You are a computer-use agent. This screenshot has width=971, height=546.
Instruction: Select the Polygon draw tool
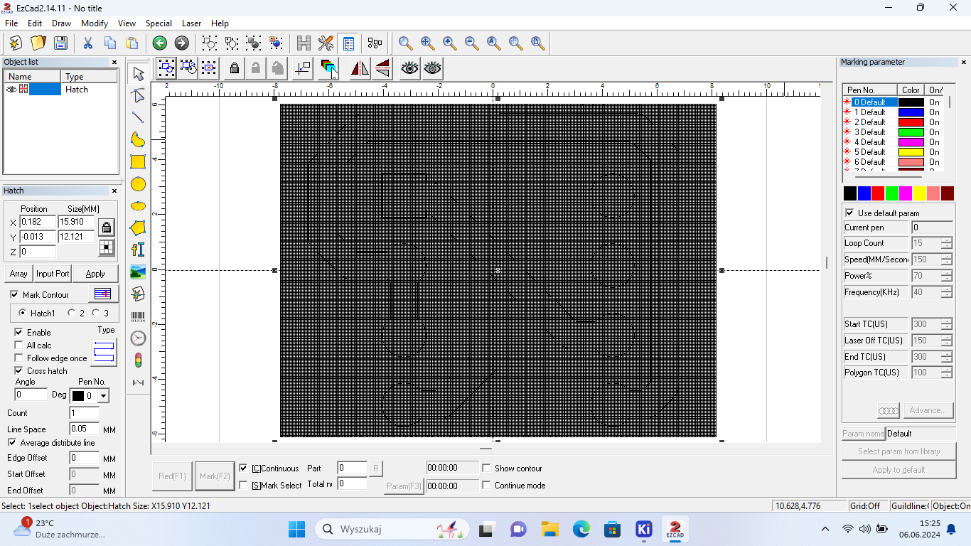(x=138, y=227)
